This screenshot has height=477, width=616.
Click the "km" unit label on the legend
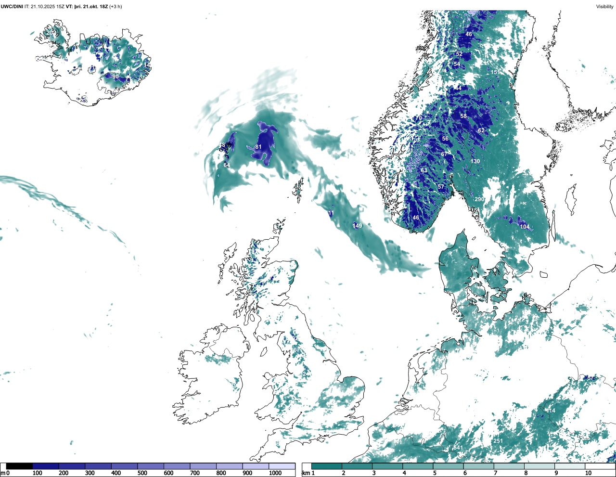pos(305,473)
